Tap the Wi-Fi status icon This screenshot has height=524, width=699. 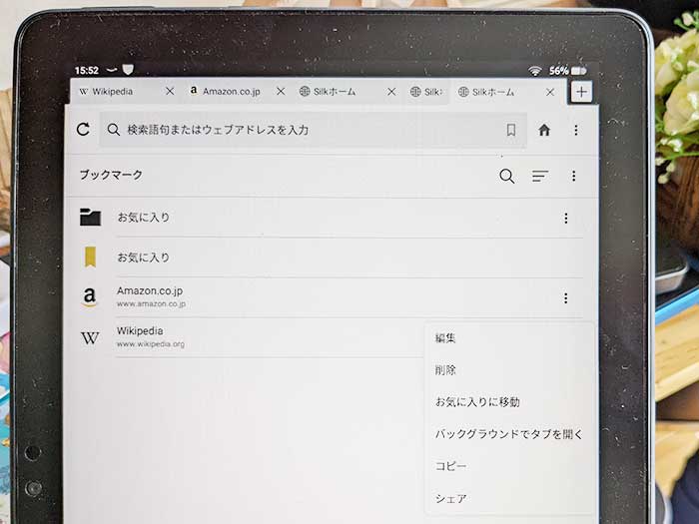pyautogui.click(x=535, y=71)
